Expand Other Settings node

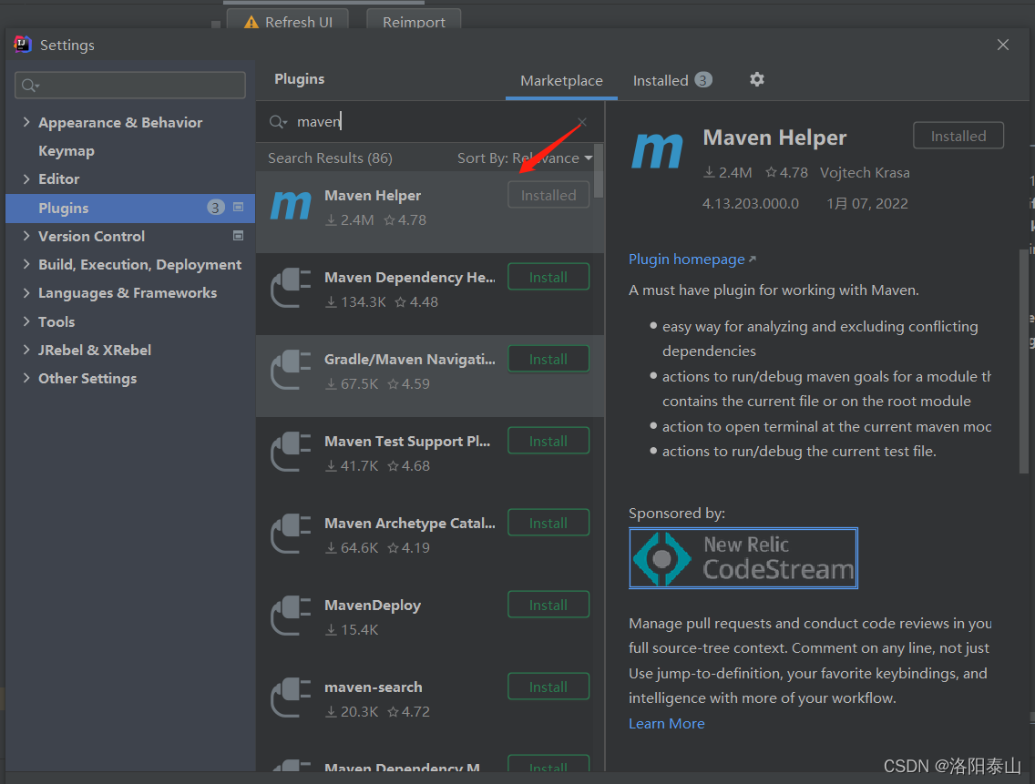click(x=26, y=378)
